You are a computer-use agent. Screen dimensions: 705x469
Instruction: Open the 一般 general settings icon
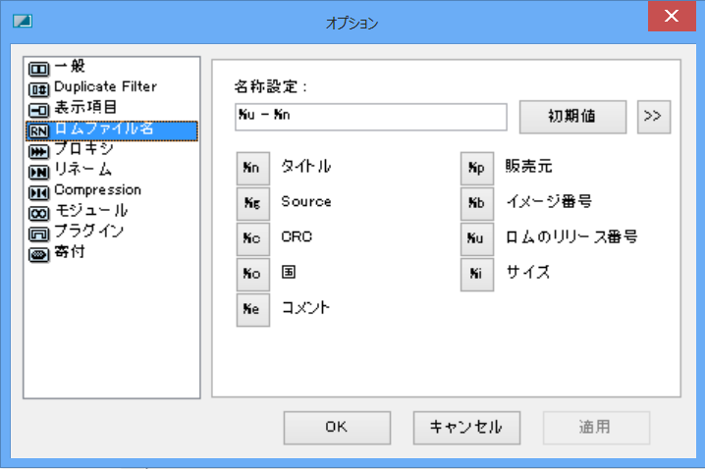point(38,69)
